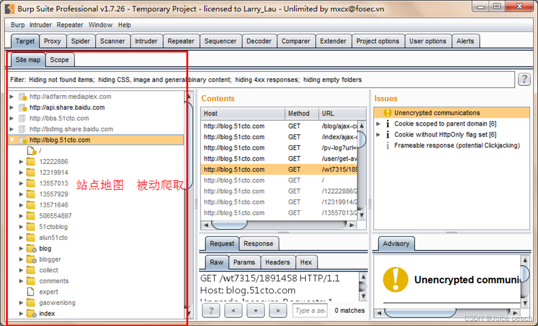
Task: Click the search input field
Action: [x=310, y=310]
